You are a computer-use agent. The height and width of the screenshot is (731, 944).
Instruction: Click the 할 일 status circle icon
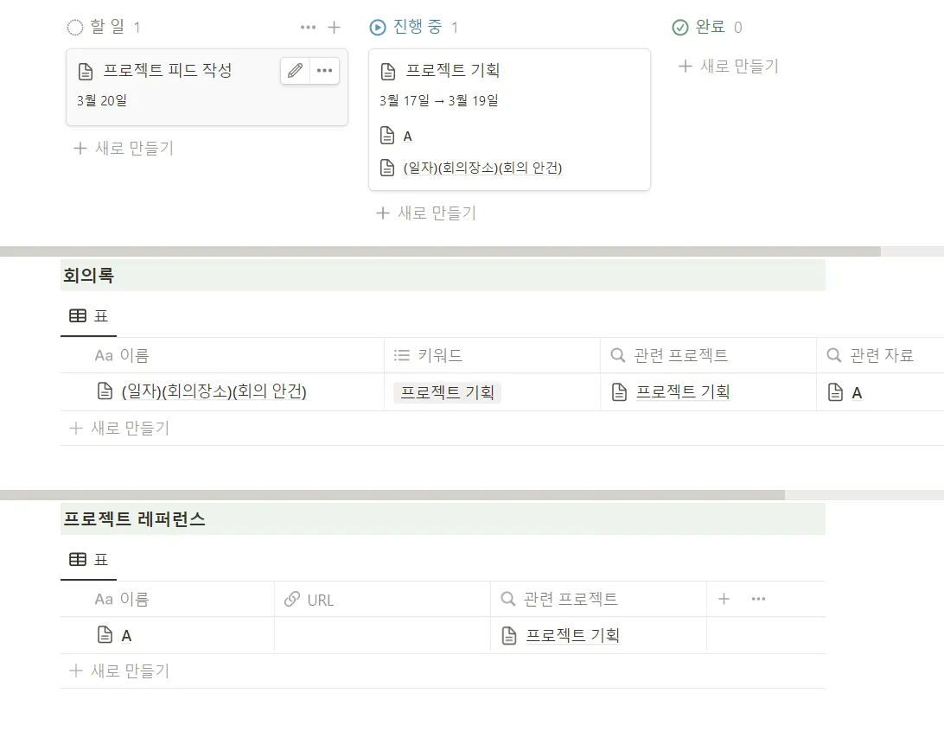click(x=75, y=27)
